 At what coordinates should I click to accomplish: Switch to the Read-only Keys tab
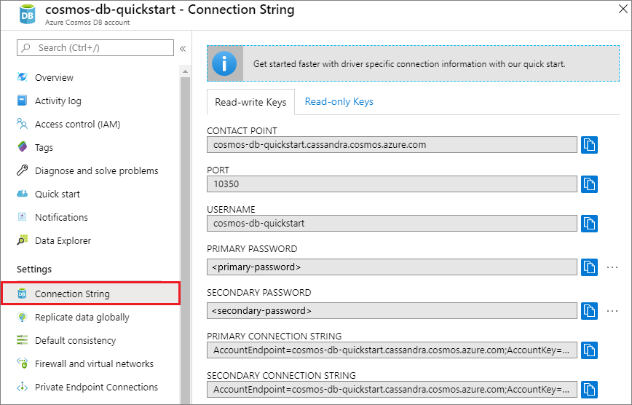coord(339,102)
